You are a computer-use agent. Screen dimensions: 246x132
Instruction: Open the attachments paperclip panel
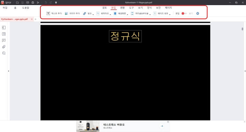[x=4, y=47]
